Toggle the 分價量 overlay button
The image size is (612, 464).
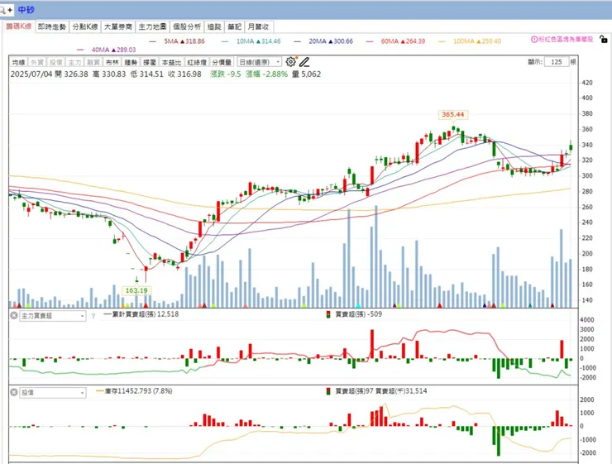(222, 62)
